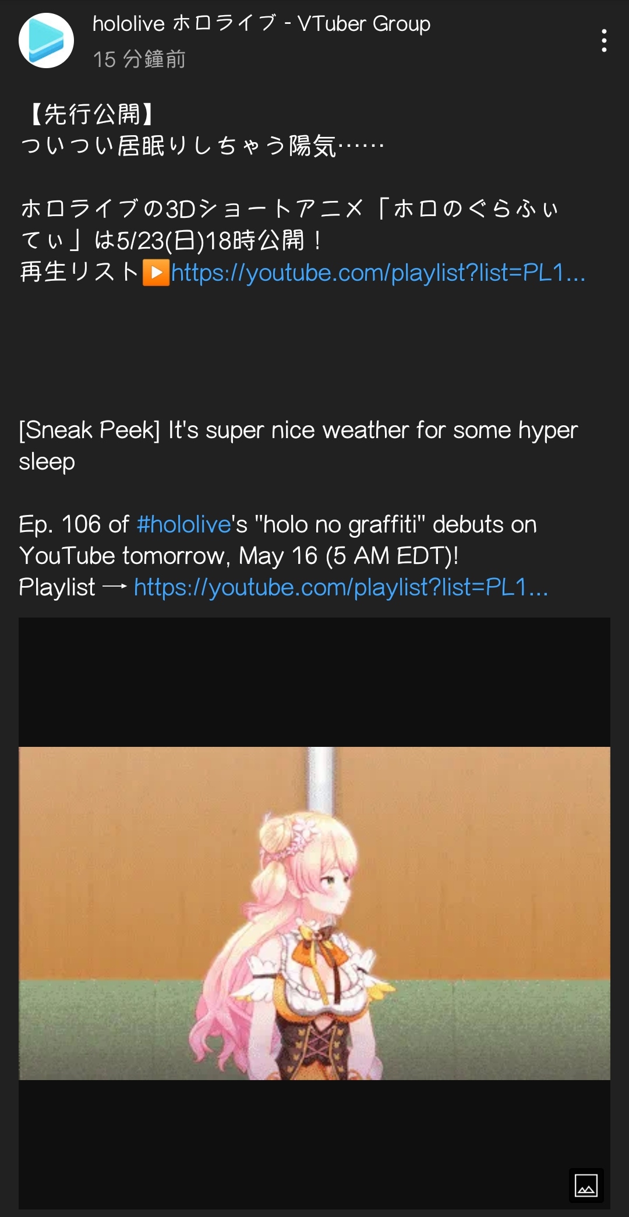Viewport: 629px width, 1217px height.
Task: Open the hololive VTuber Group channel name
Action: (262, 23)
